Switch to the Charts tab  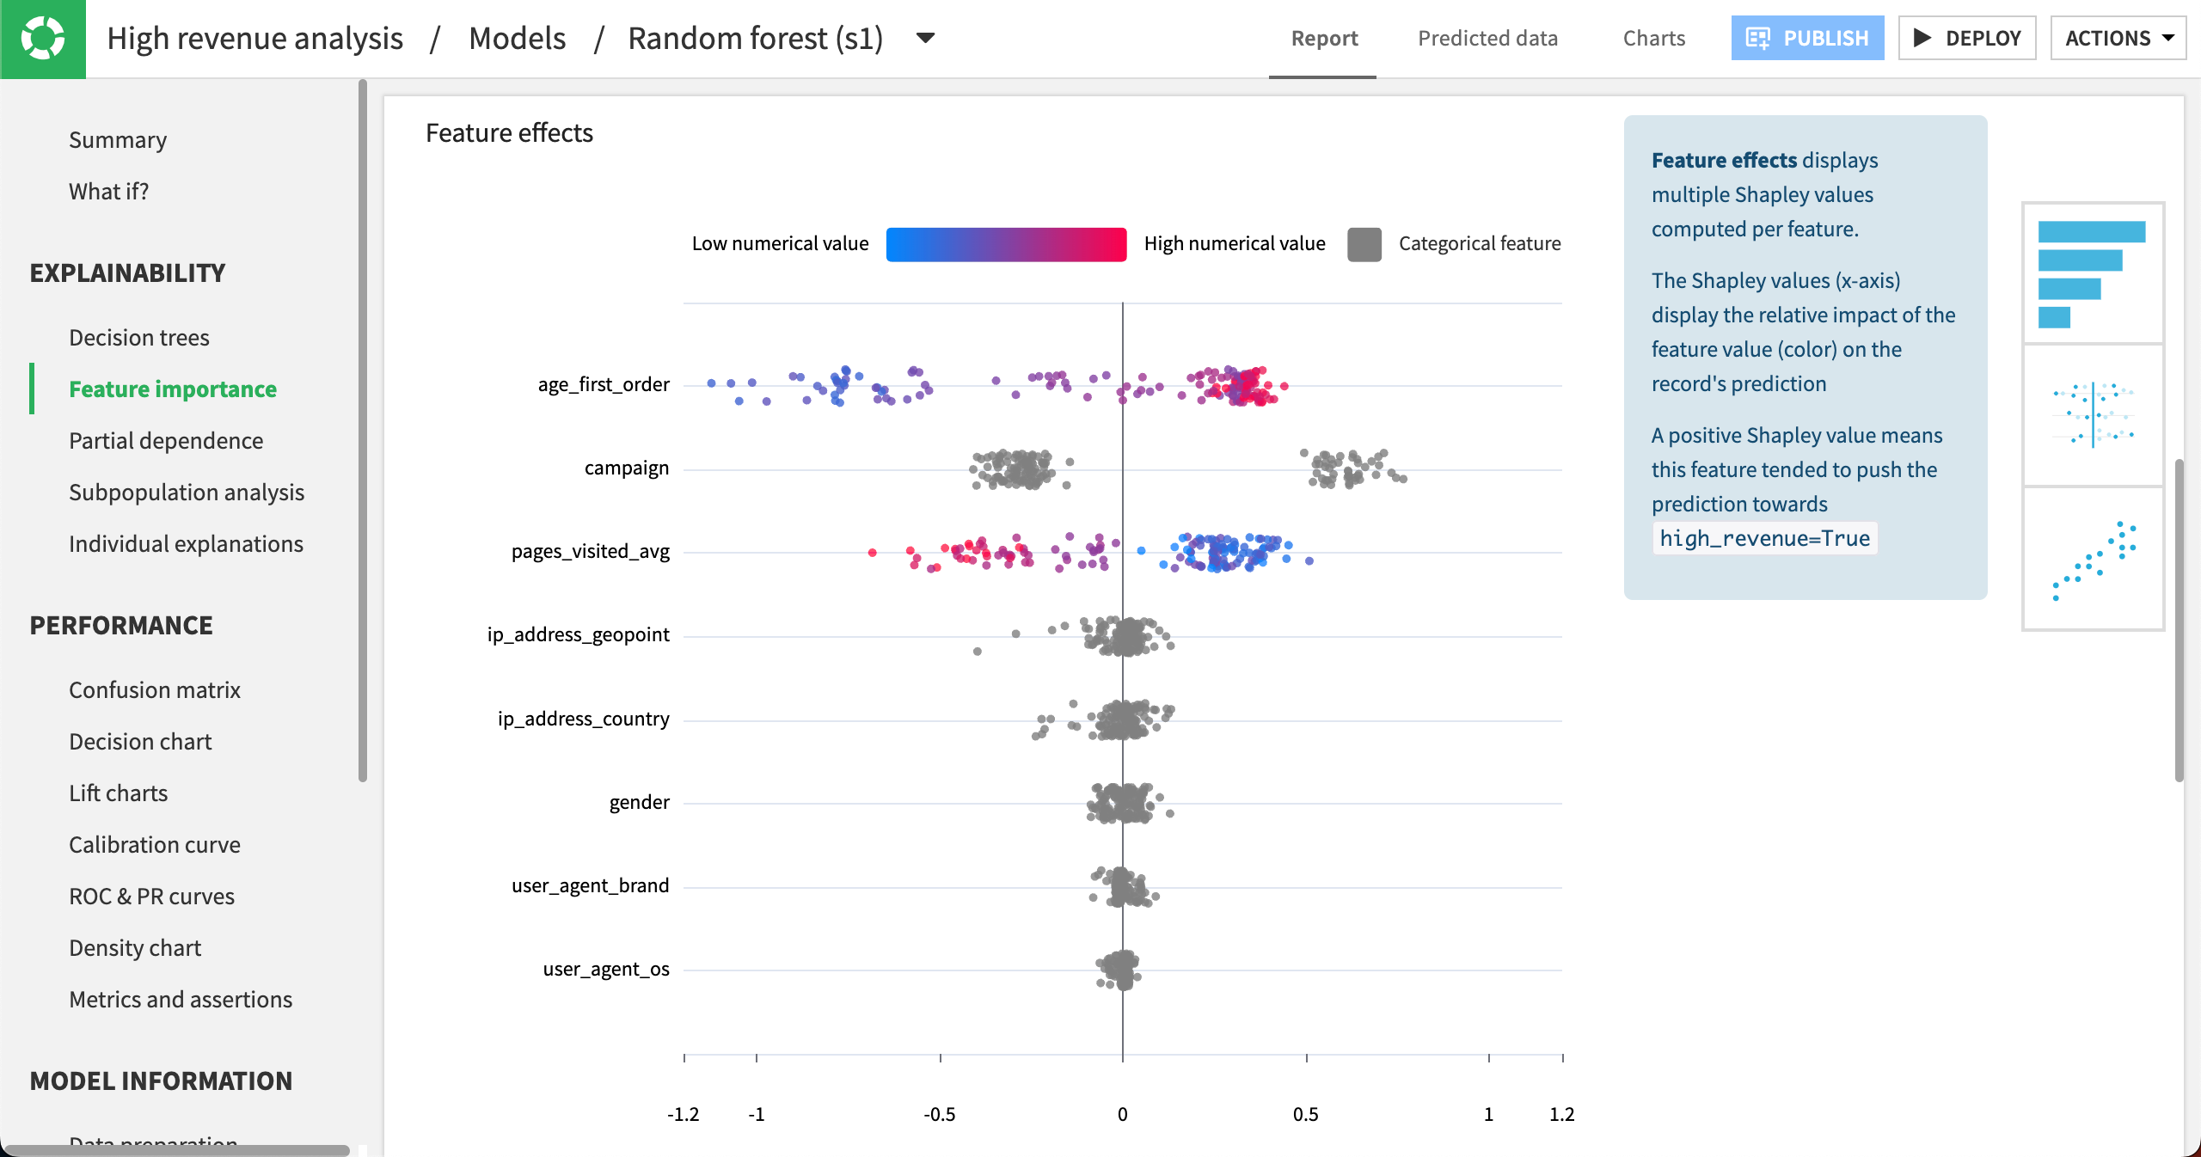[1652, 38]
